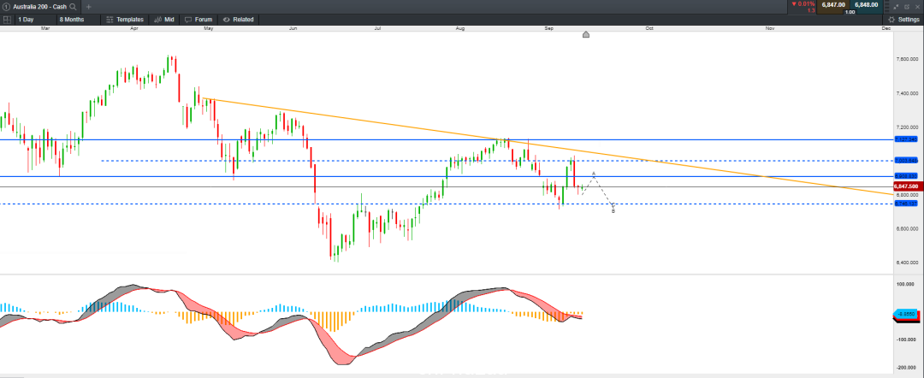Select the MACD value label on axis
The image size is (924, 378).
[906, 315]
